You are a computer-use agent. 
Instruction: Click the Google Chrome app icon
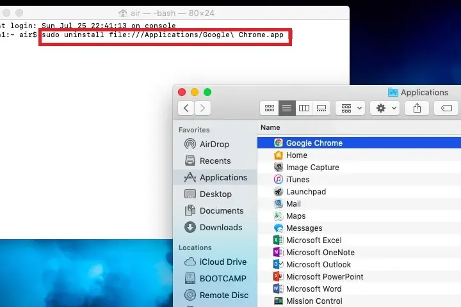278,143
